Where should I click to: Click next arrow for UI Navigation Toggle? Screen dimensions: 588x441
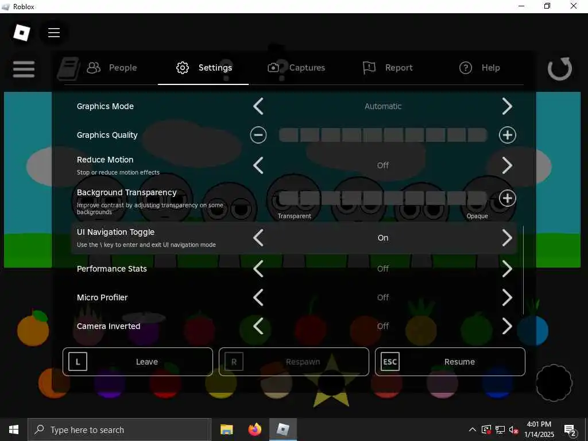507,238
